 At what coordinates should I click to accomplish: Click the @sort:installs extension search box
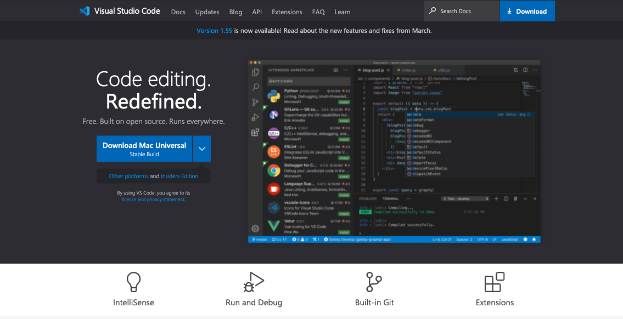(308, 81)
